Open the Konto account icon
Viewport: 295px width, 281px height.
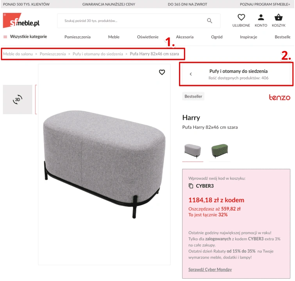click(x=261, y=18)
